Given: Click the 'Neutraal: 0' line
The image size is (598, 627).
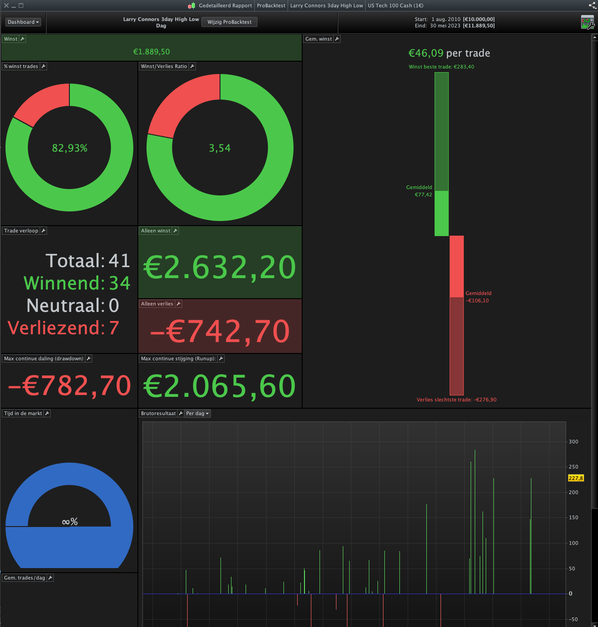Looking at the screenshot, I should pyautogui.click(x=73, y=306).
